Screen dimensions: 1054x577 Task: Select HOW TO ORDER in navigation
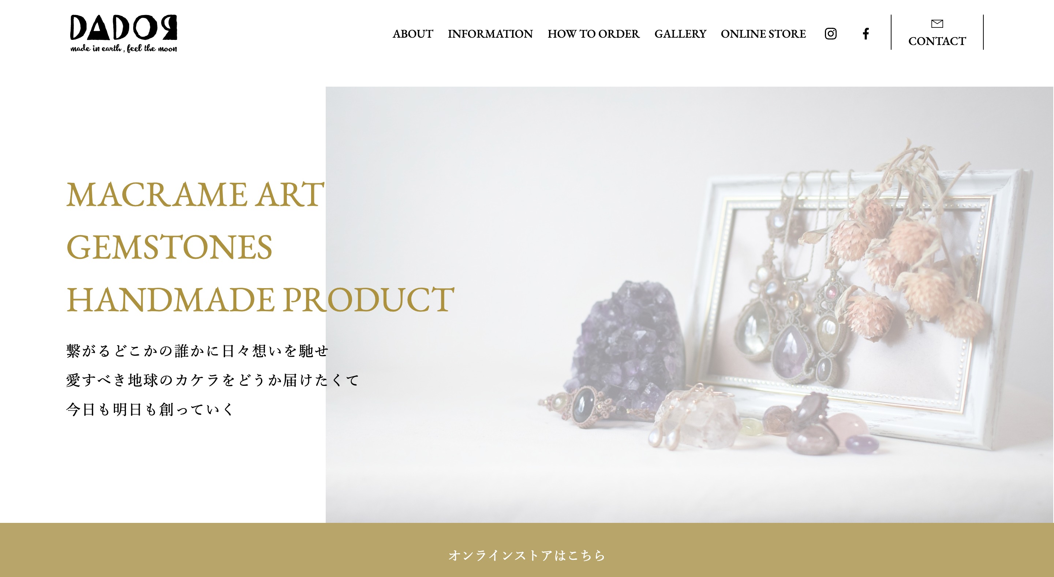(x=593, y=34)
